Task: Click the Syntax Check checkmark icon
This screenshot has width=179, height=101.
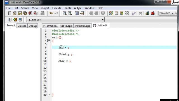Action: click(x=133, y=13)
